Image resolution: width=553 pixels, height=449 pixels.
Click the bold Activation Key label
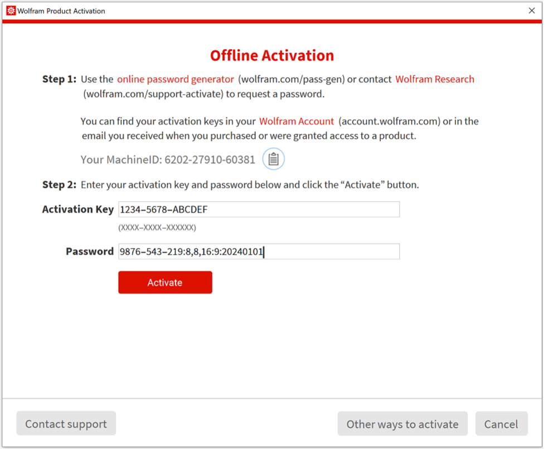click(x=77, y=209)
